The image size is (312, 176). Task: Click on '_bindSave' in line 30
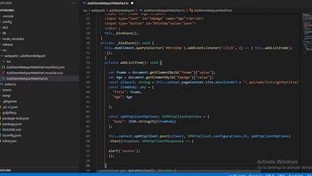tap(125, 43)
